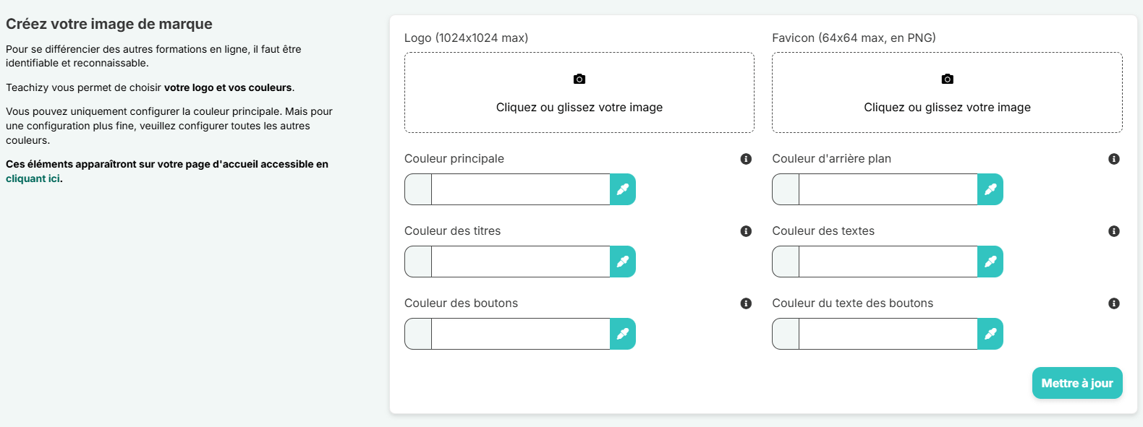1143x427 pixels.
Task: Click info icon for Couleur du texte des boutons
Action: [x=1114, y=303]
